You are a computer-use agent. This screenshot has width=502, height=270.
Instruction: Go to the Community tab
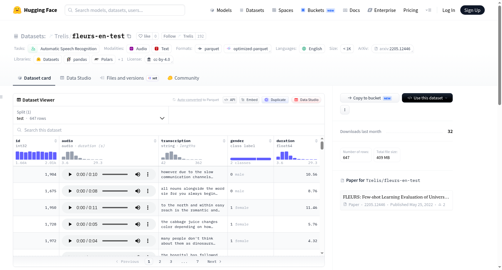(184, 78)
